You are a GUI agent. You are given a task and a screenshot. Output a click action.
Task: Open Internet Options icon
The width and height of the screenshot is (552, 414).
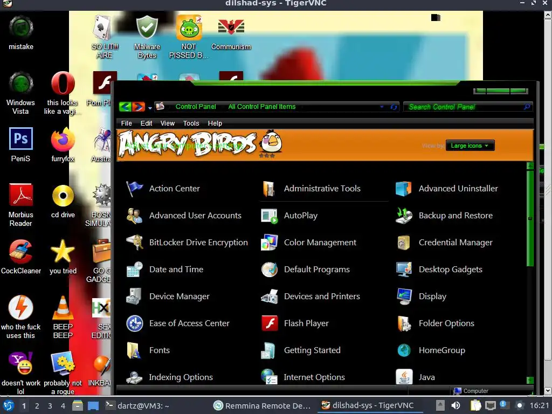[x=270, y=377]
